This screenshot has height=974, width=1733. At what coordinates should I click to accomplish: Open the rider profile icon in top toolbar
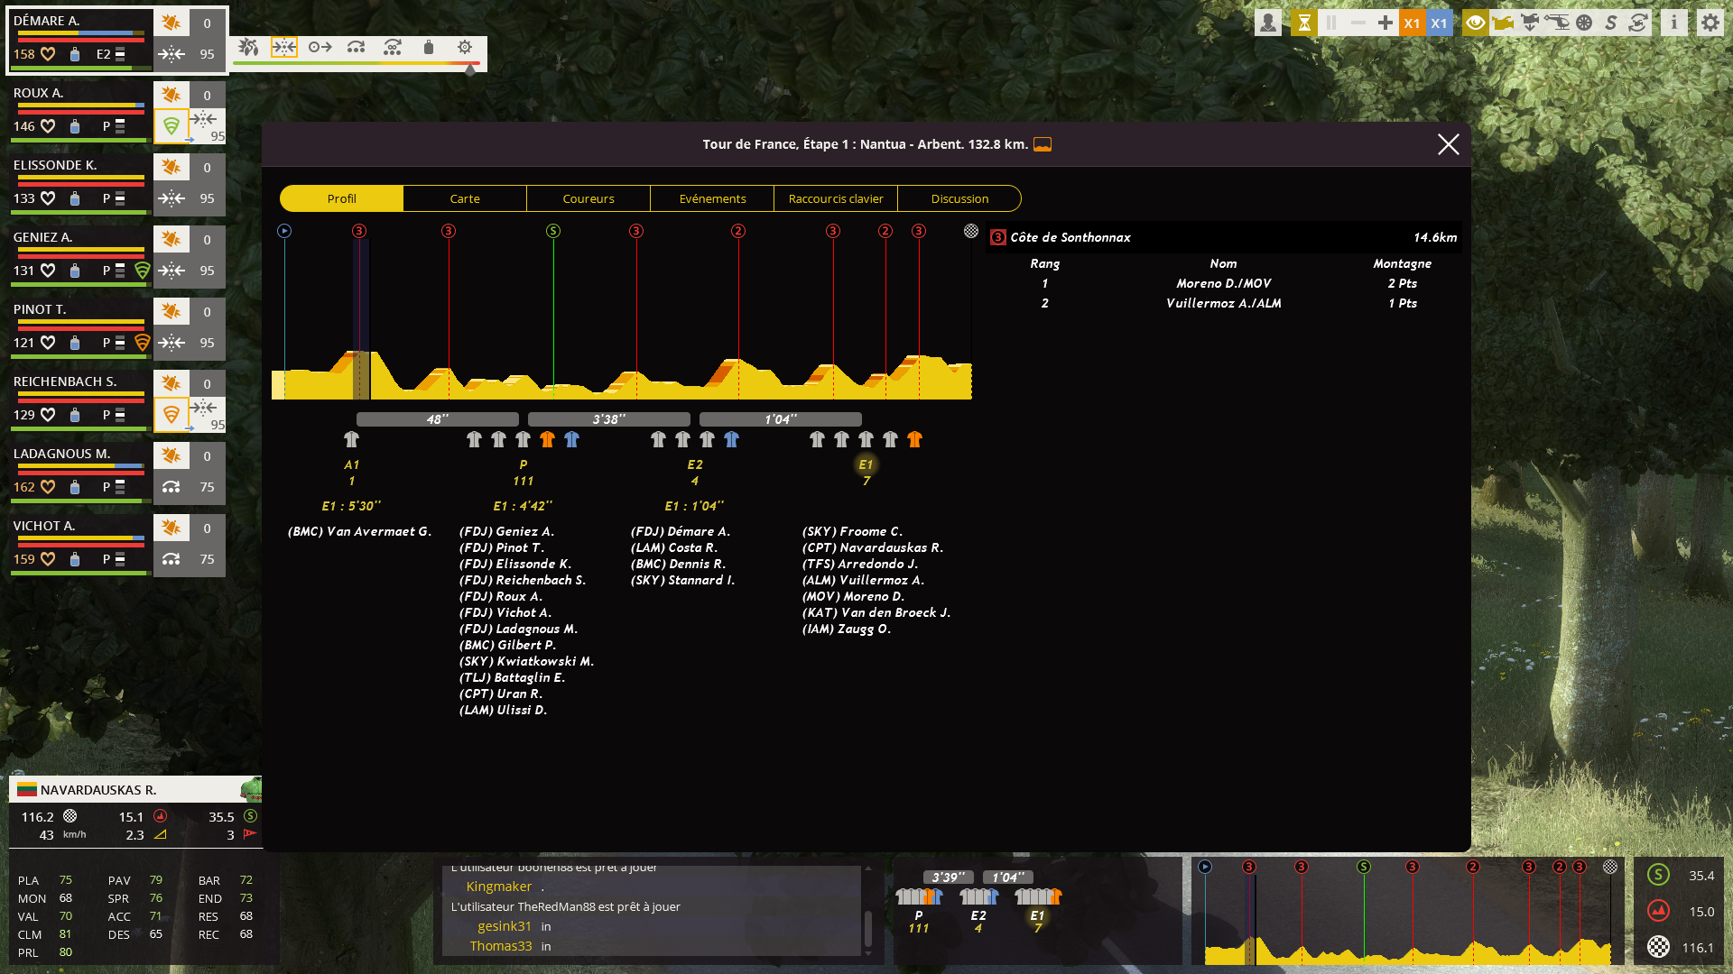[x=1267, y=23]
